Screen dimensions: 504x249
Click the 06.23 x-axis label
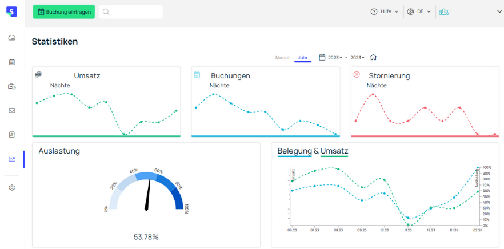292,230
